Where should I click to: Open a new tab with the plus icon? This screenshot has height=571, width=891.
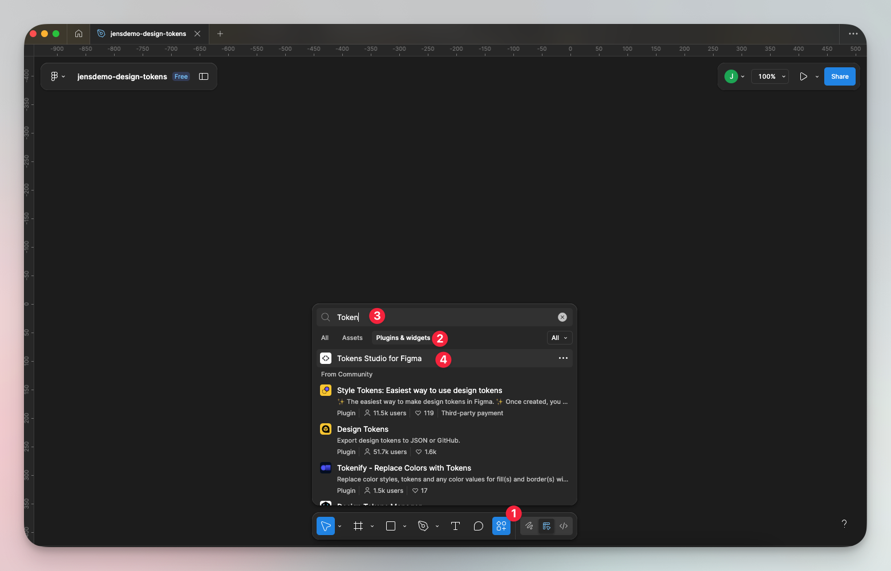[220, 34]
